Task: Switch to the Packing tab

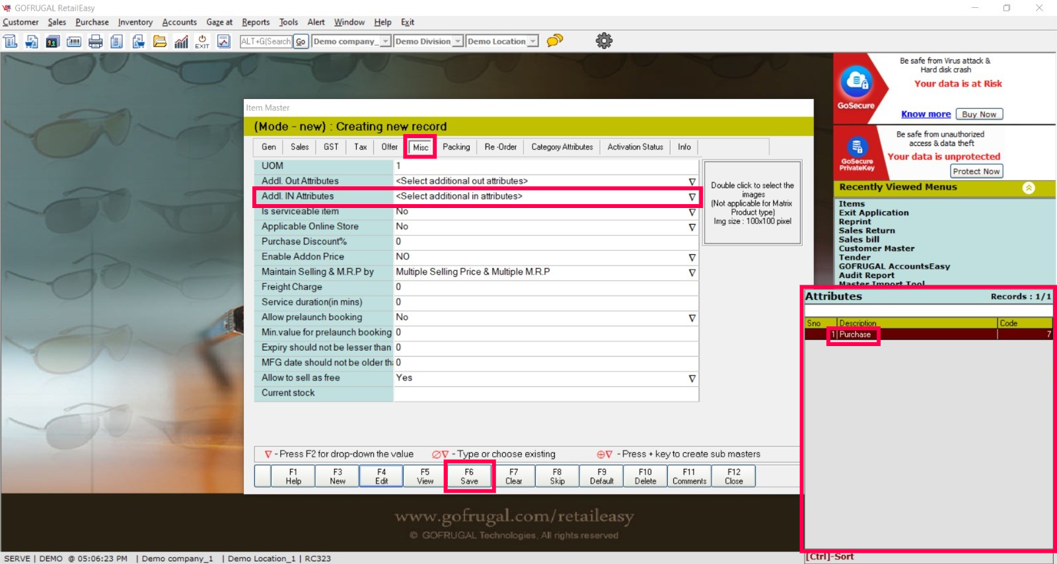Action: [x=456, y=147]
